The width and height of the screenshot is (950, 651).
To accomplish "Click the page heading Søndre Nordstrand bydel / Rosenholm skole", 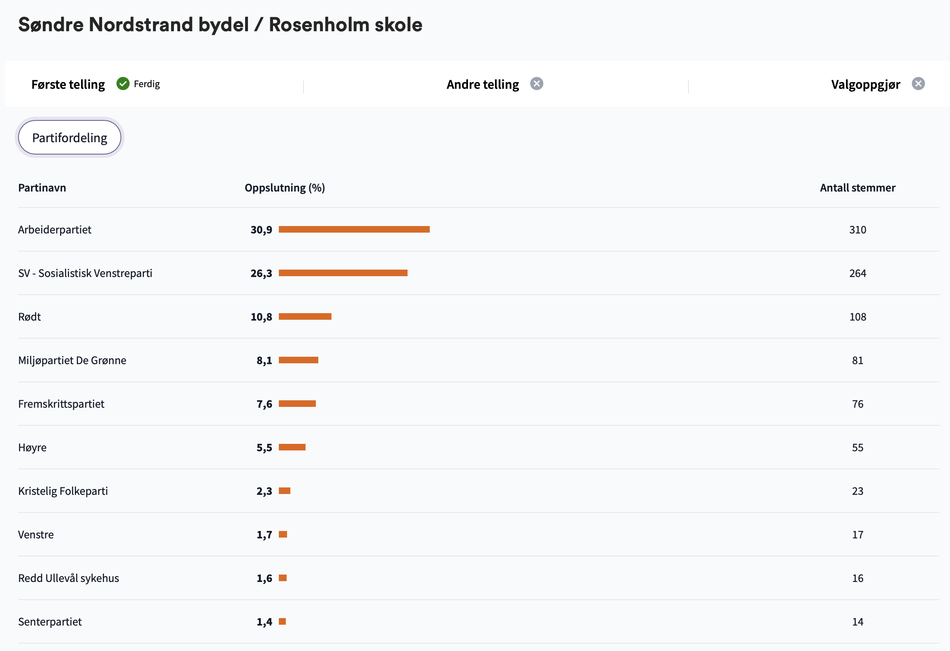I will tap(220, 25).
